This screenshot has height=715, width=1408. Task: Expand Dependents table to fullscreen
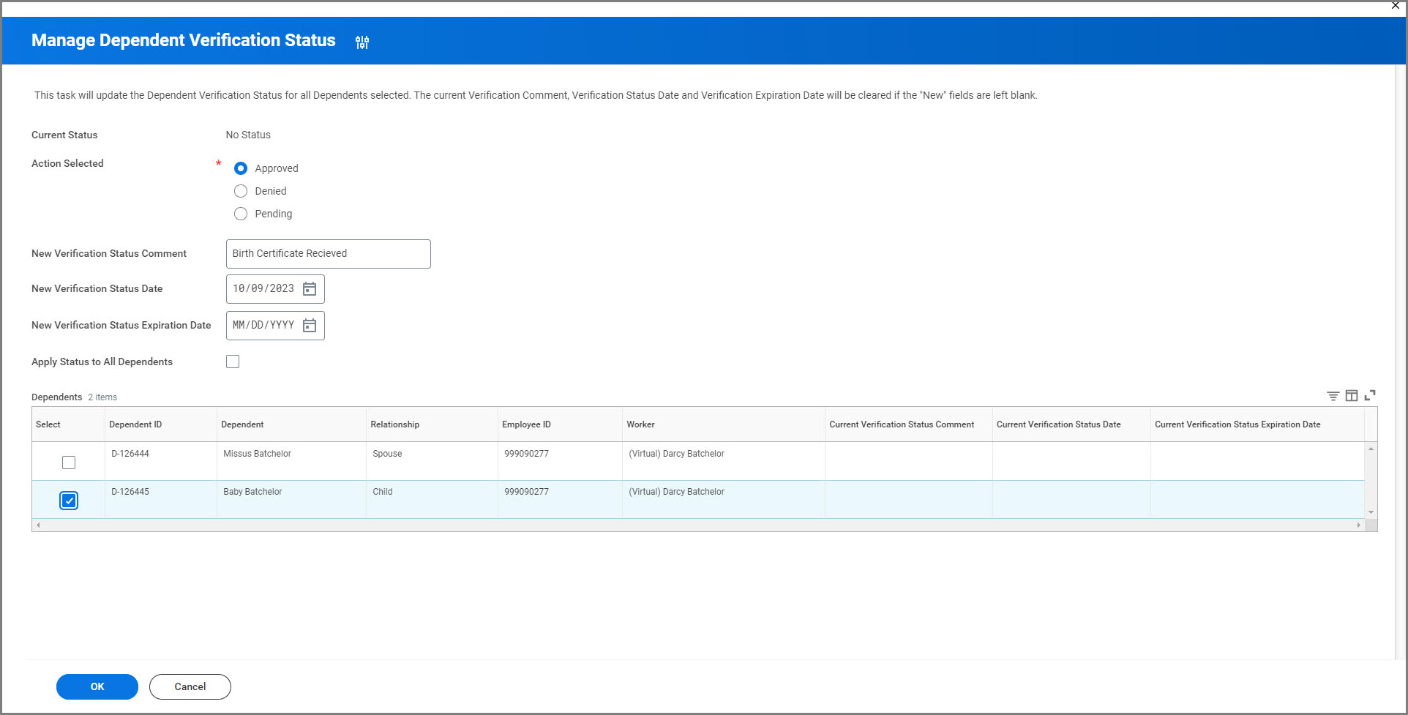[x=1370, y=395]
